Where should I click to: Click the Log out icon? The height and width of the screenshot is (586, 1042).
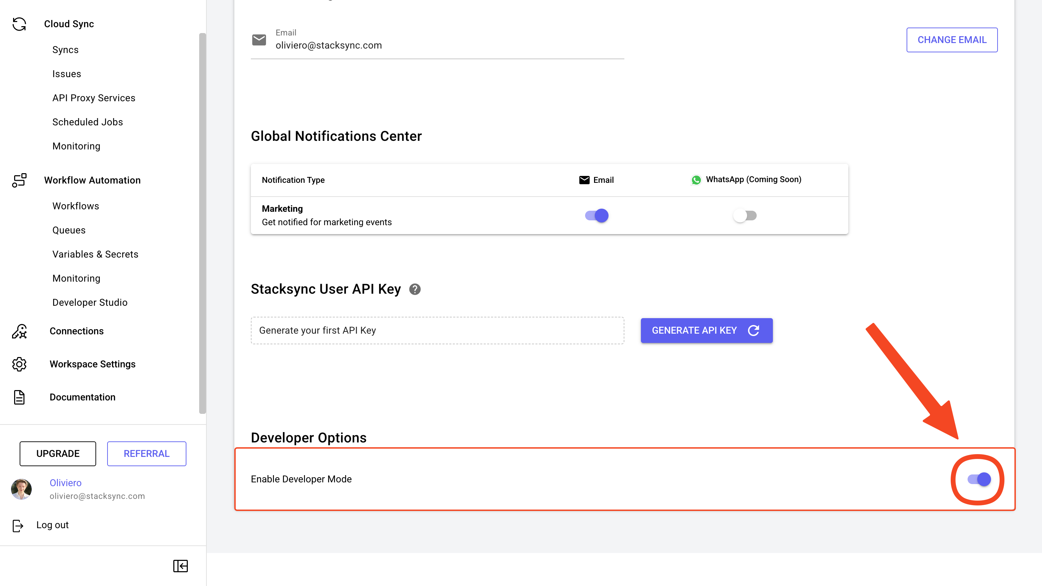18,525
